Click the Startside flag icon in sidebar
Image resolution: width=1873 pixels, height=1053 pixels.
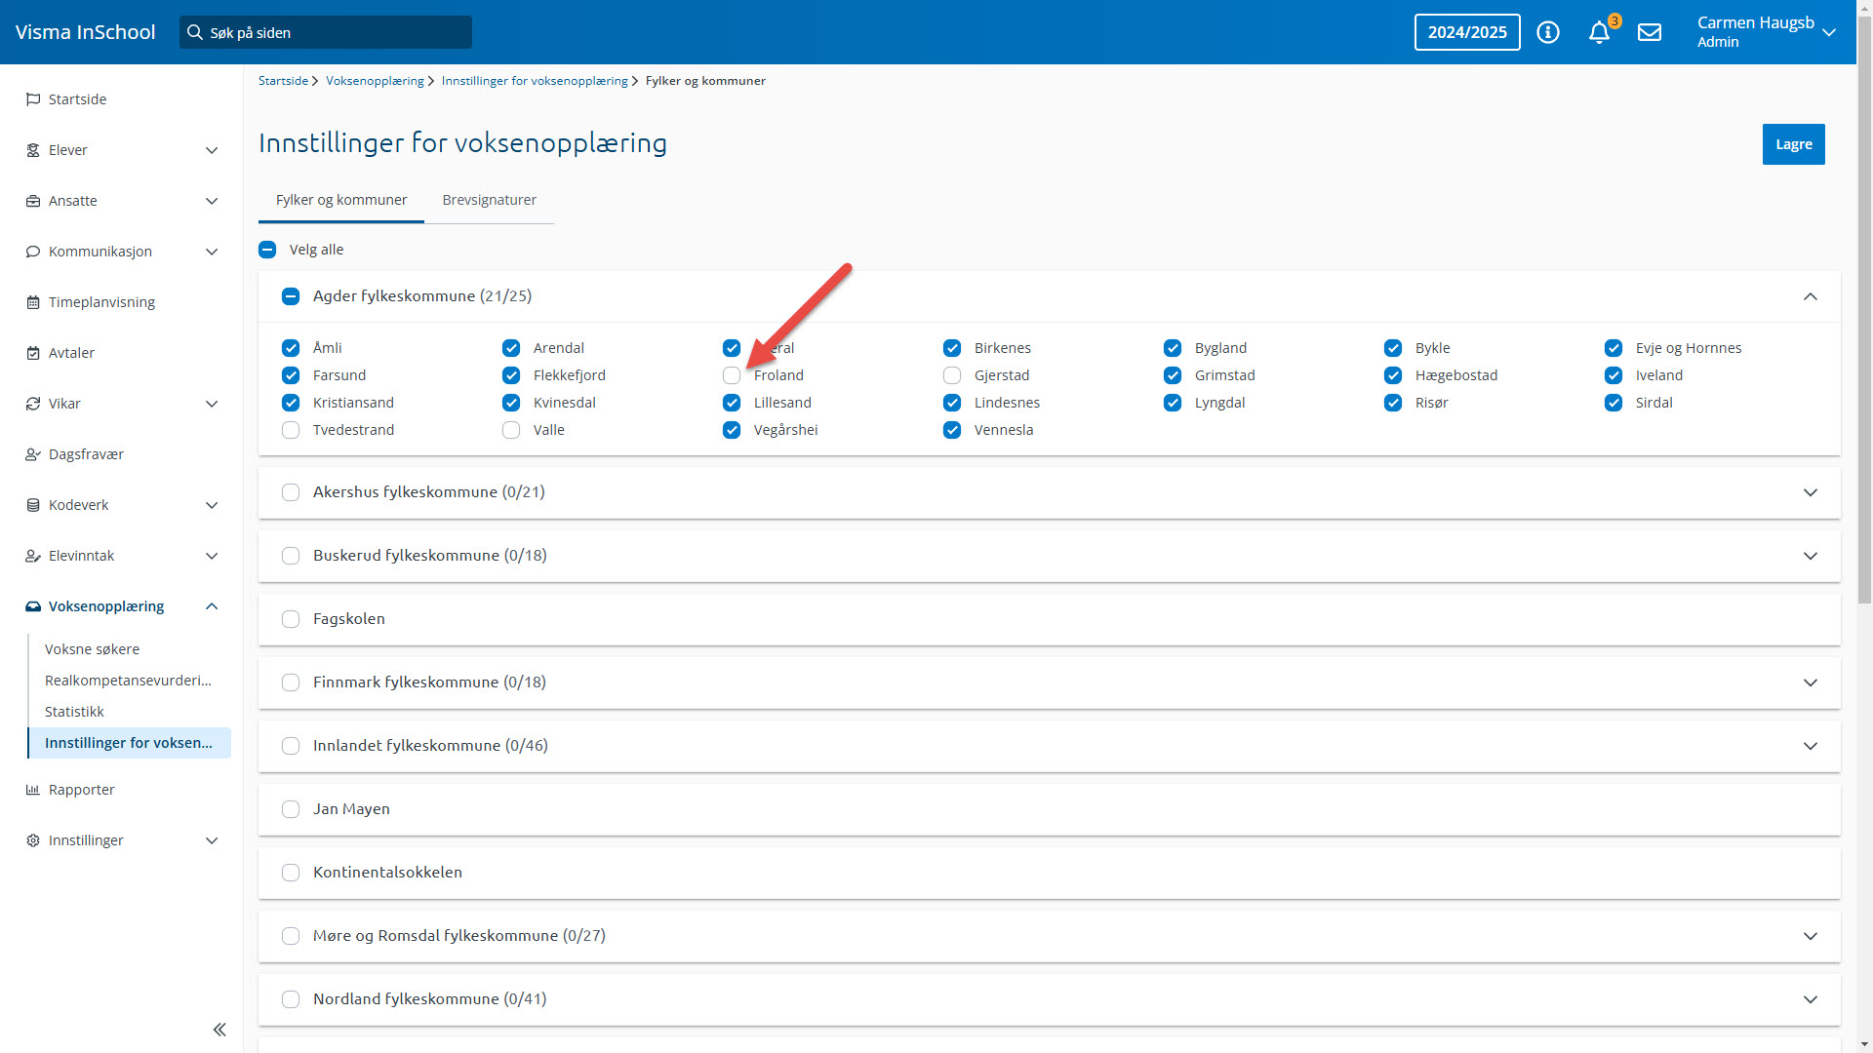coord(33,99)
